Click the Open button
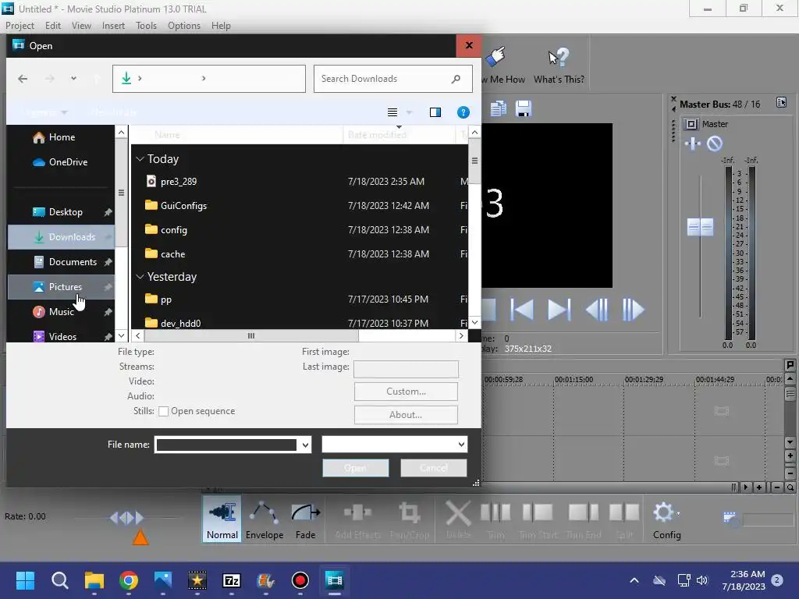Screen dimensions: 799x599 click(356, 468)
